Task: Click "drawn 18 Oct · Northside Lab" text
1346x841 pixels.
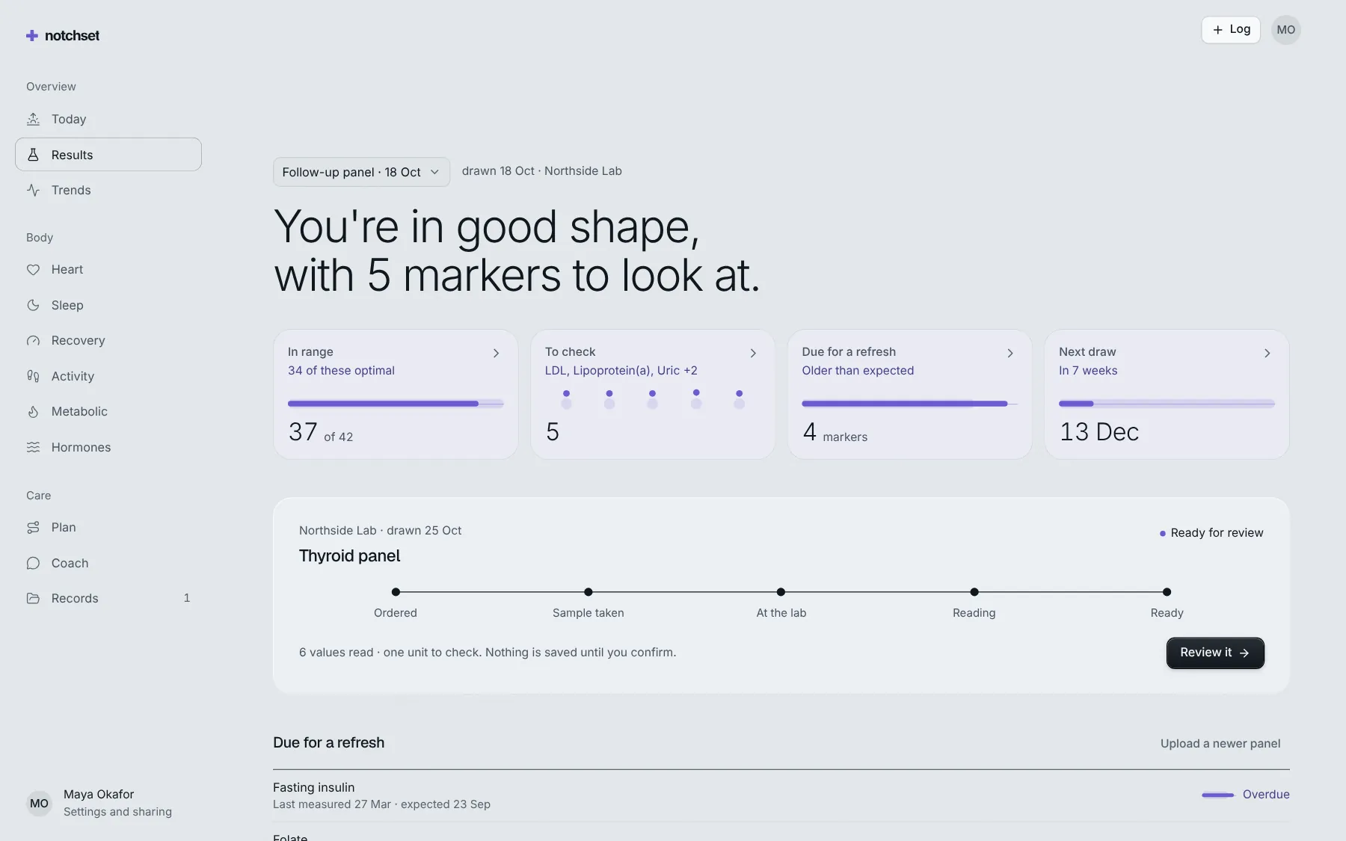Action: tap(541, 170)
